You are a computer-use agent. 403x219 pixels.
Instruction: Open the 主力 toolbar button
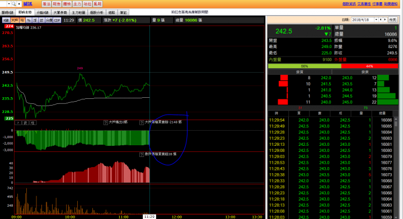coord(77,4)
